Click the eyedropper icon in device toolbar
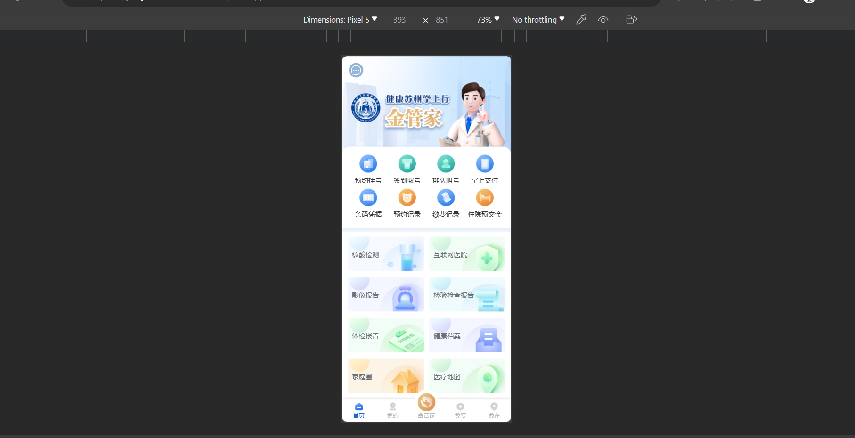This screenshot has width=855, height=438. [581, 19]
